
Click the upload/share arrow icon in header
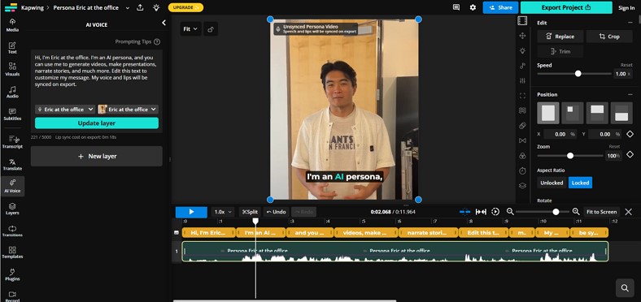[140, 7]
